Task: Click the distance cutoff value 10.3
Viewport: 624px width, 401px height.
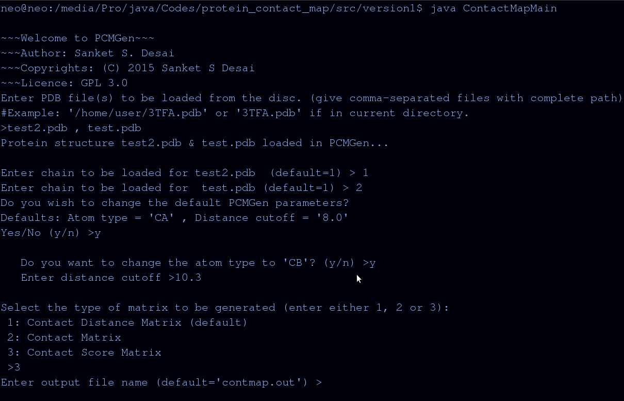Action: point(188,278)
